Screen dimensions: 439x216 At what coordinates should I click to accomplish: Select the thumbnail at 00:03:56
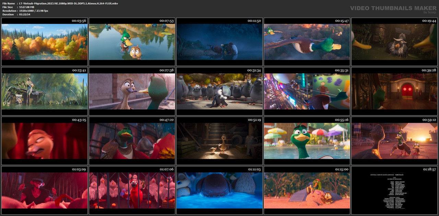tap(45, 42)
